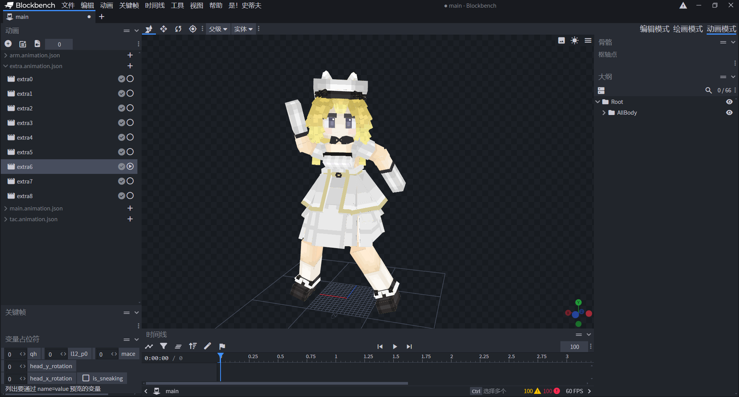Expand main.animation.json file
The height and width of the screenshot is (397, 739).
(x=6, y=209)
